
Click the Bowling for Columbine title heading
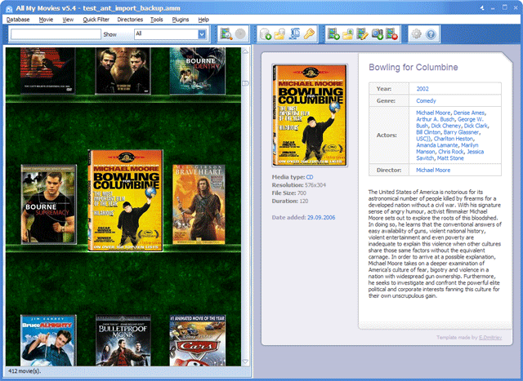(413, 67)
